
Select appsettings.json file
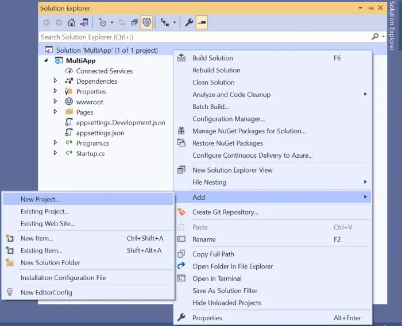click(x=100, y=133)
